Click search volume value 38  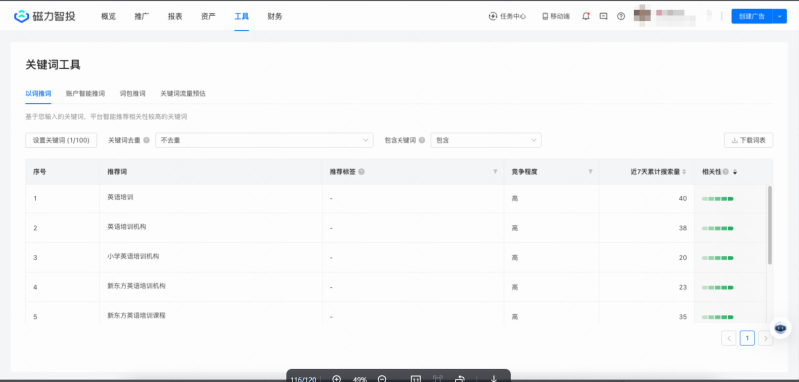tap(683, 228)
